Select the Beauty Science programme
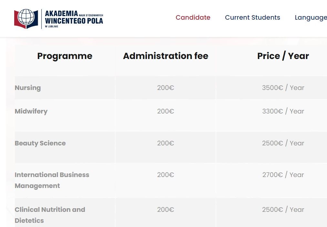This screenshot has height=227, width=327. click(40, 143)
